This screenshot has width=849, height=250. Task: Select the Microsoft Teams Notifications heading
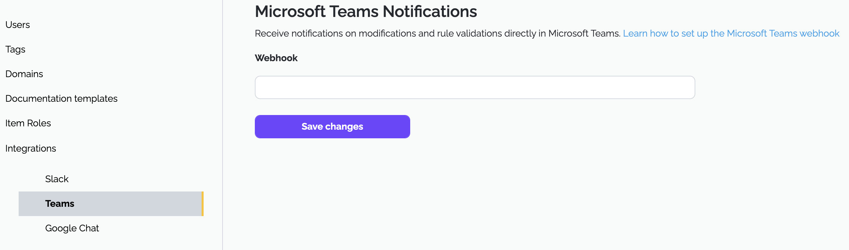[366, 11]
